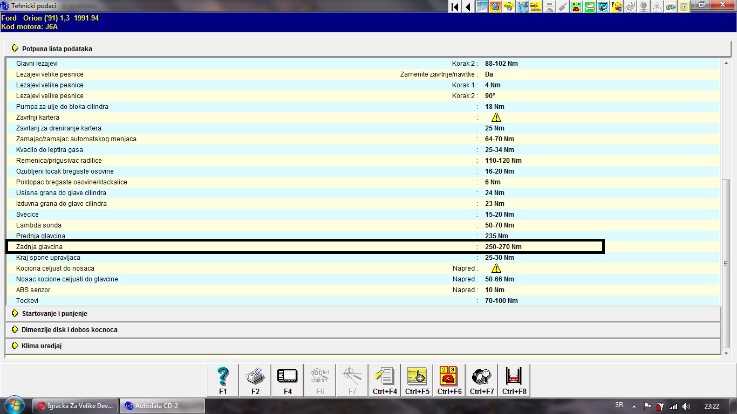Viewport: 737px width, 414px height.
Task: Click the back arrow in top toolbar
Action: [468, 6]
